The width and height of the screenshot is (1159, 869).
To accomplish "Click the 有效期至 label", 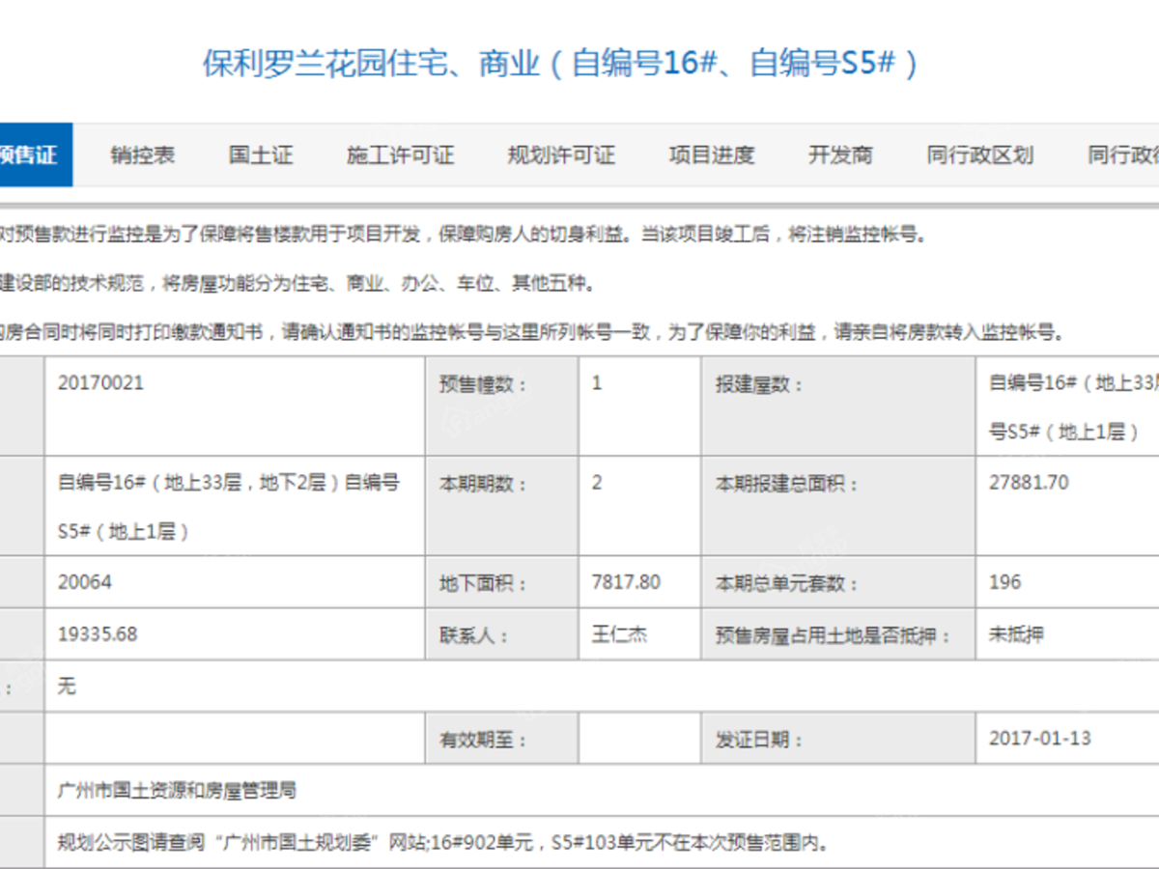I will [484, 740].
